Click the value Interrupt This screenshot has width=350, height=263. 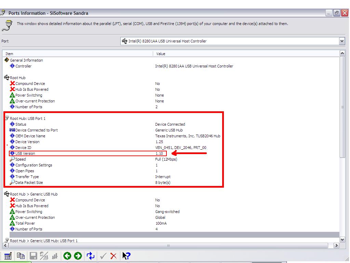point(163,177)
